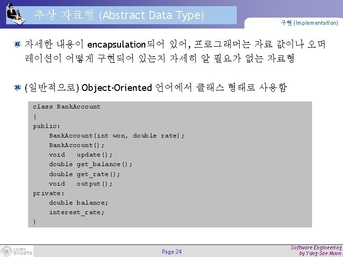Click the '구현 (Implementation)' section label
The image size is (343, 257).
309,23
